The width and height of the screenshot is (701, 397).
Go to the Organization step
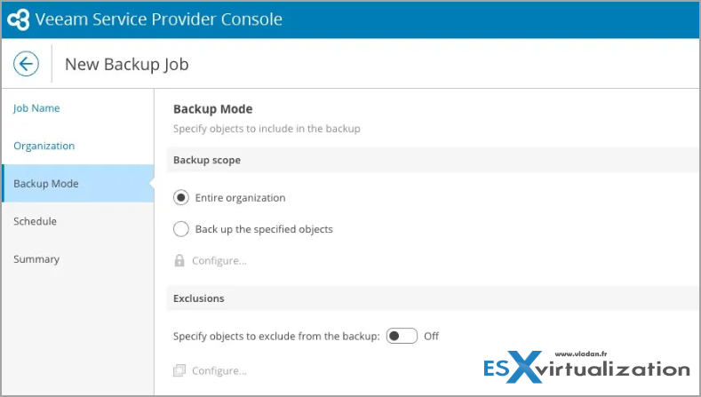click(x=44, y=146)
